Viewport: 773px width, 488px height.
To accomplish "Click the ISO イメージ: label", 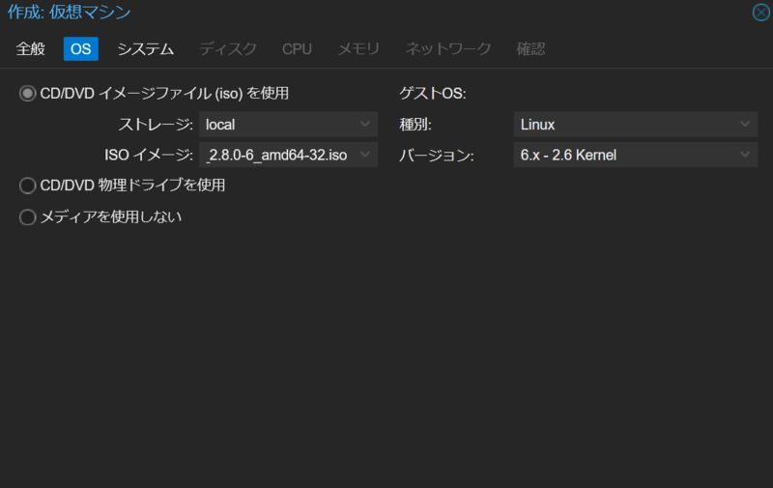I will click(x=149, y=156).
